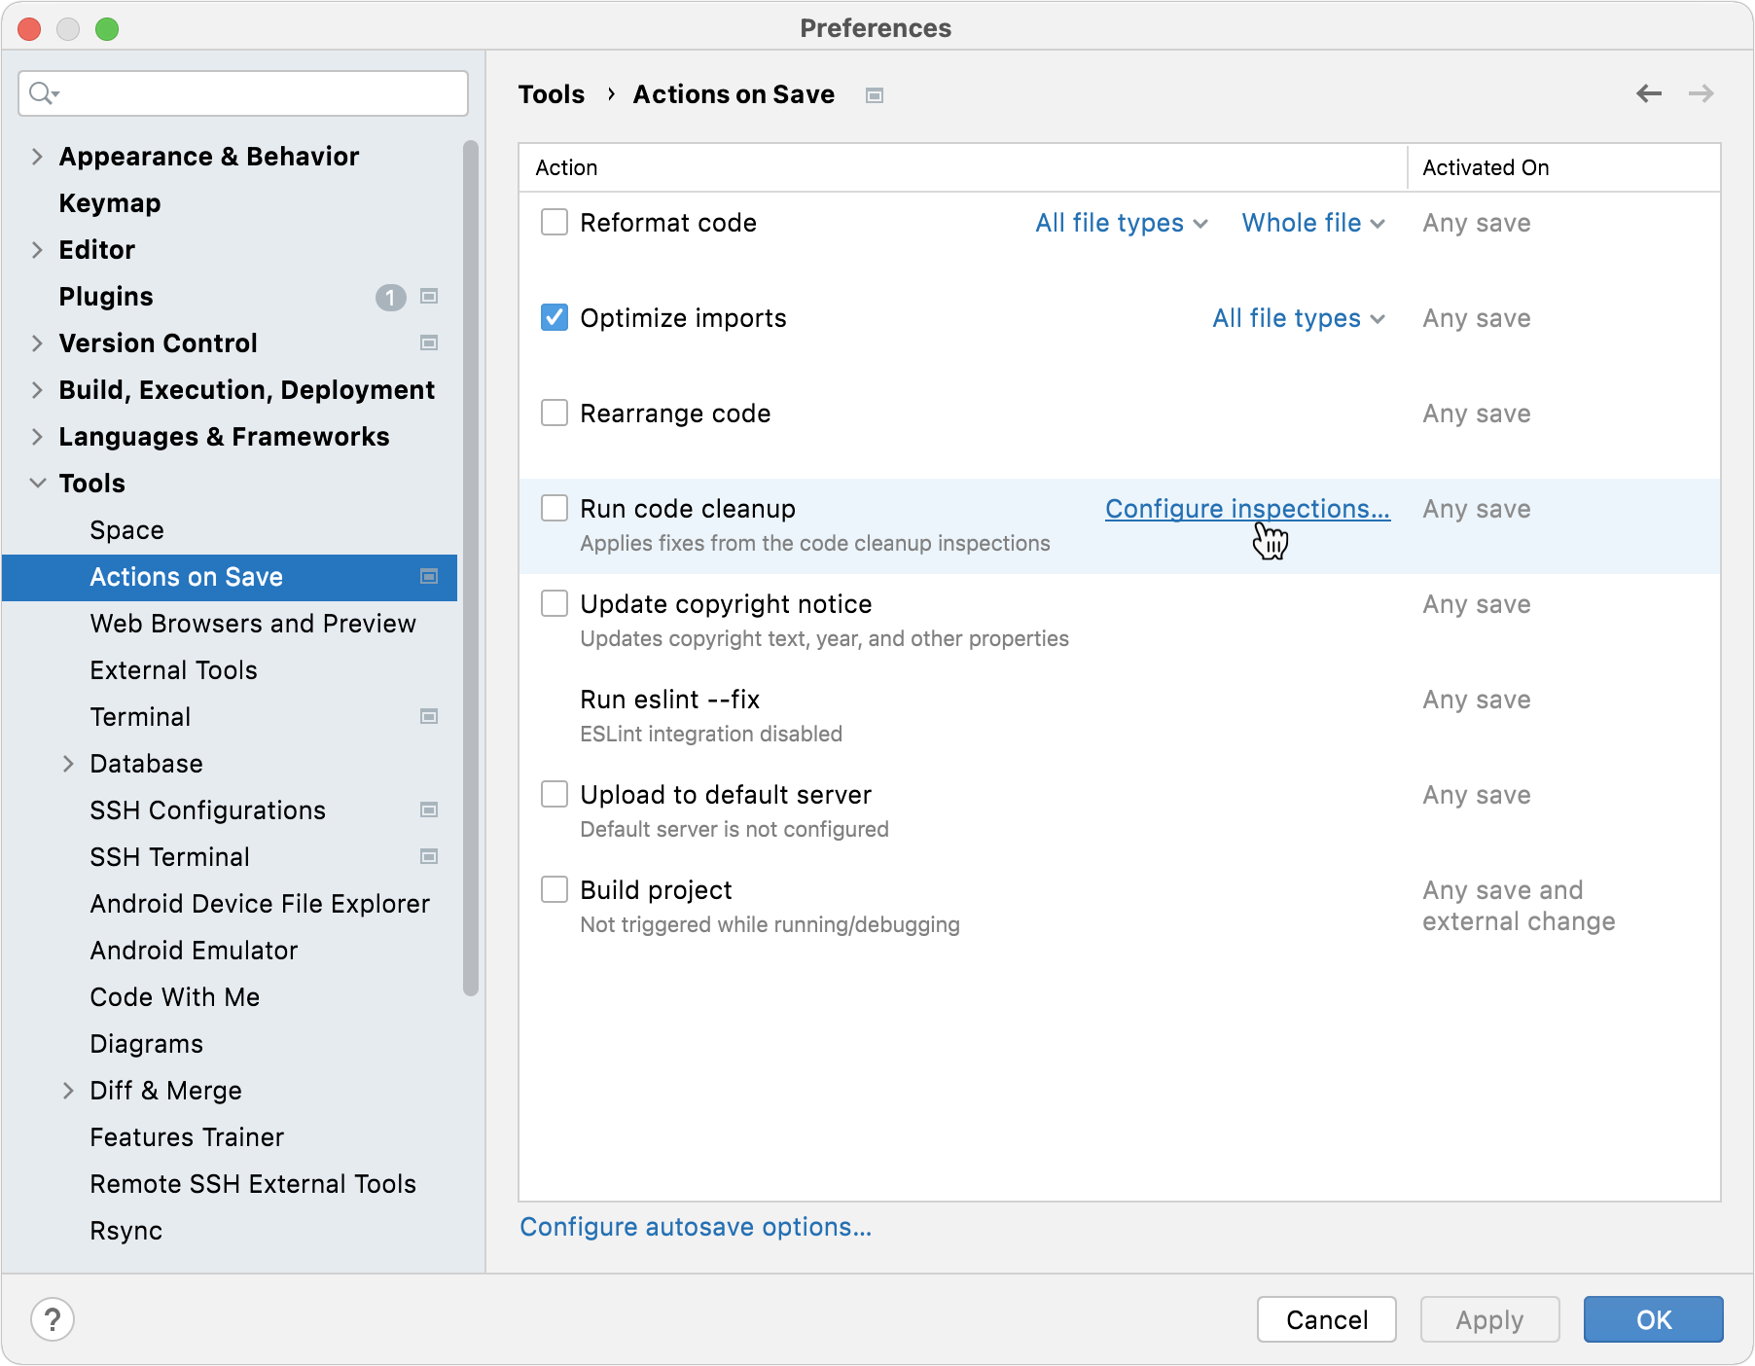The width and height of the screenshot is (1755, 1366).
Task: Click the search magnifier icon
Action: point(43,93)
